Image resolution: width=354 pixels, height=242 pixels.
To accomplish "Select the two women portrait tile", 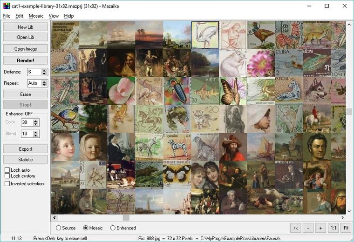I will [x=205, y=175].
